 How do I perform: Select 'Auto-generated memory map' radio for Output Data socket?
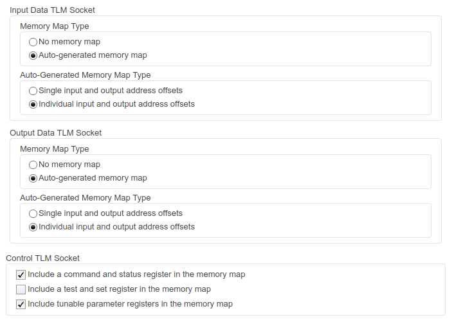[x=33, y=179]
